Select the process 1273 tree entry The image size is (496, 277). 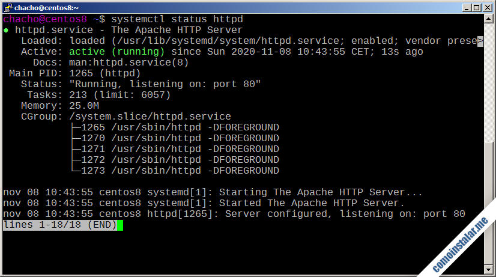click(x=174, y=171)
